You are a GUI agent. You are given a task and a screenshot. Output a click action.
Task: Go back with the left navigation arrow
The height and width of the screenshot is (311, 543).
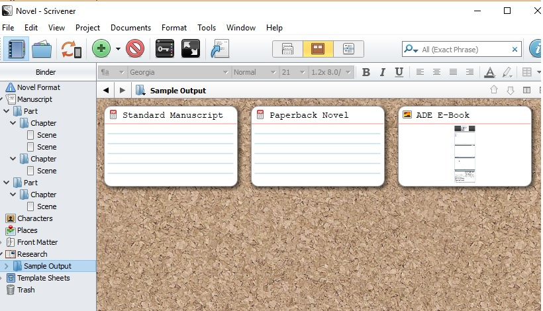tap(106, 91)
